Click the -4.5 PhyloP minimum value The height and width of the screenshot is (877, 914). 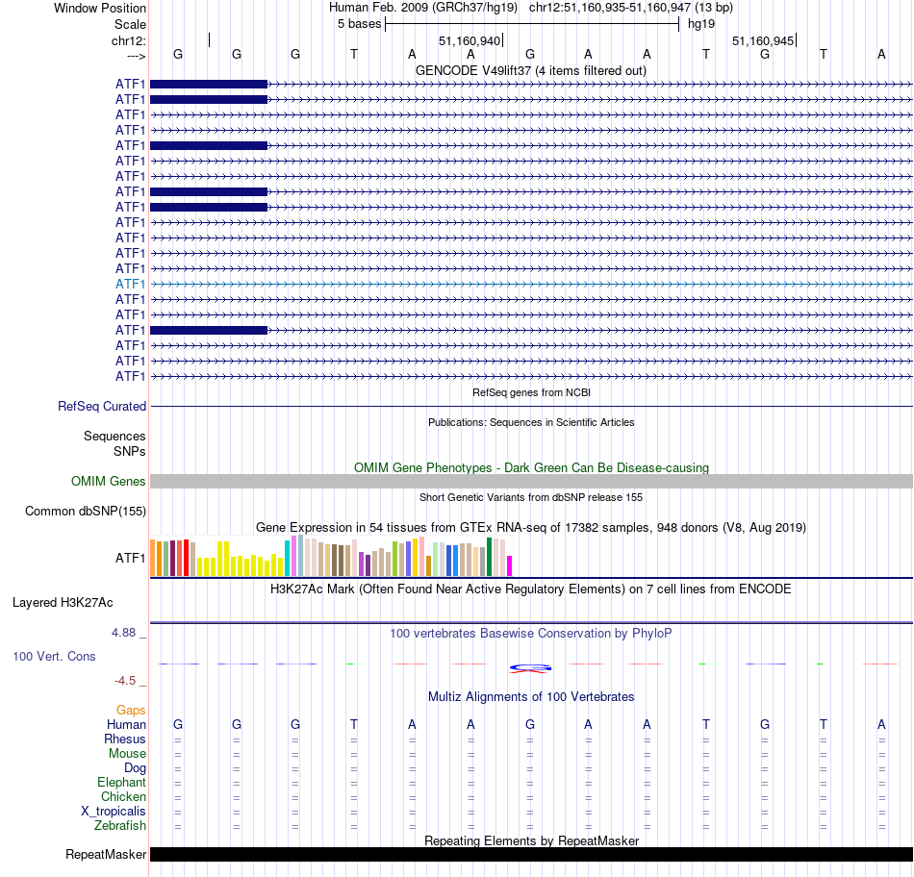pos(125,681)
